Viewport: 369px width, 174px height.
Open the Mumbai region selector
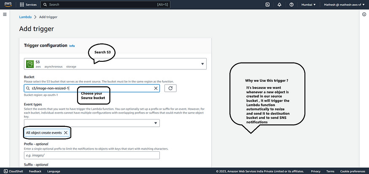(308, 5)
